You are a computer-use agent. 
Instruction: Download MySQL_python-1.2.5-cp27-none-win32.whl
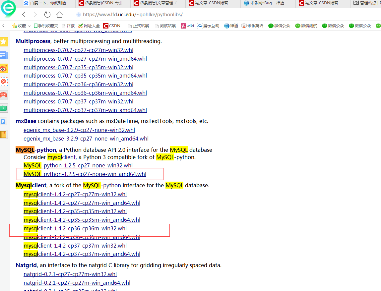coord(78,165)
